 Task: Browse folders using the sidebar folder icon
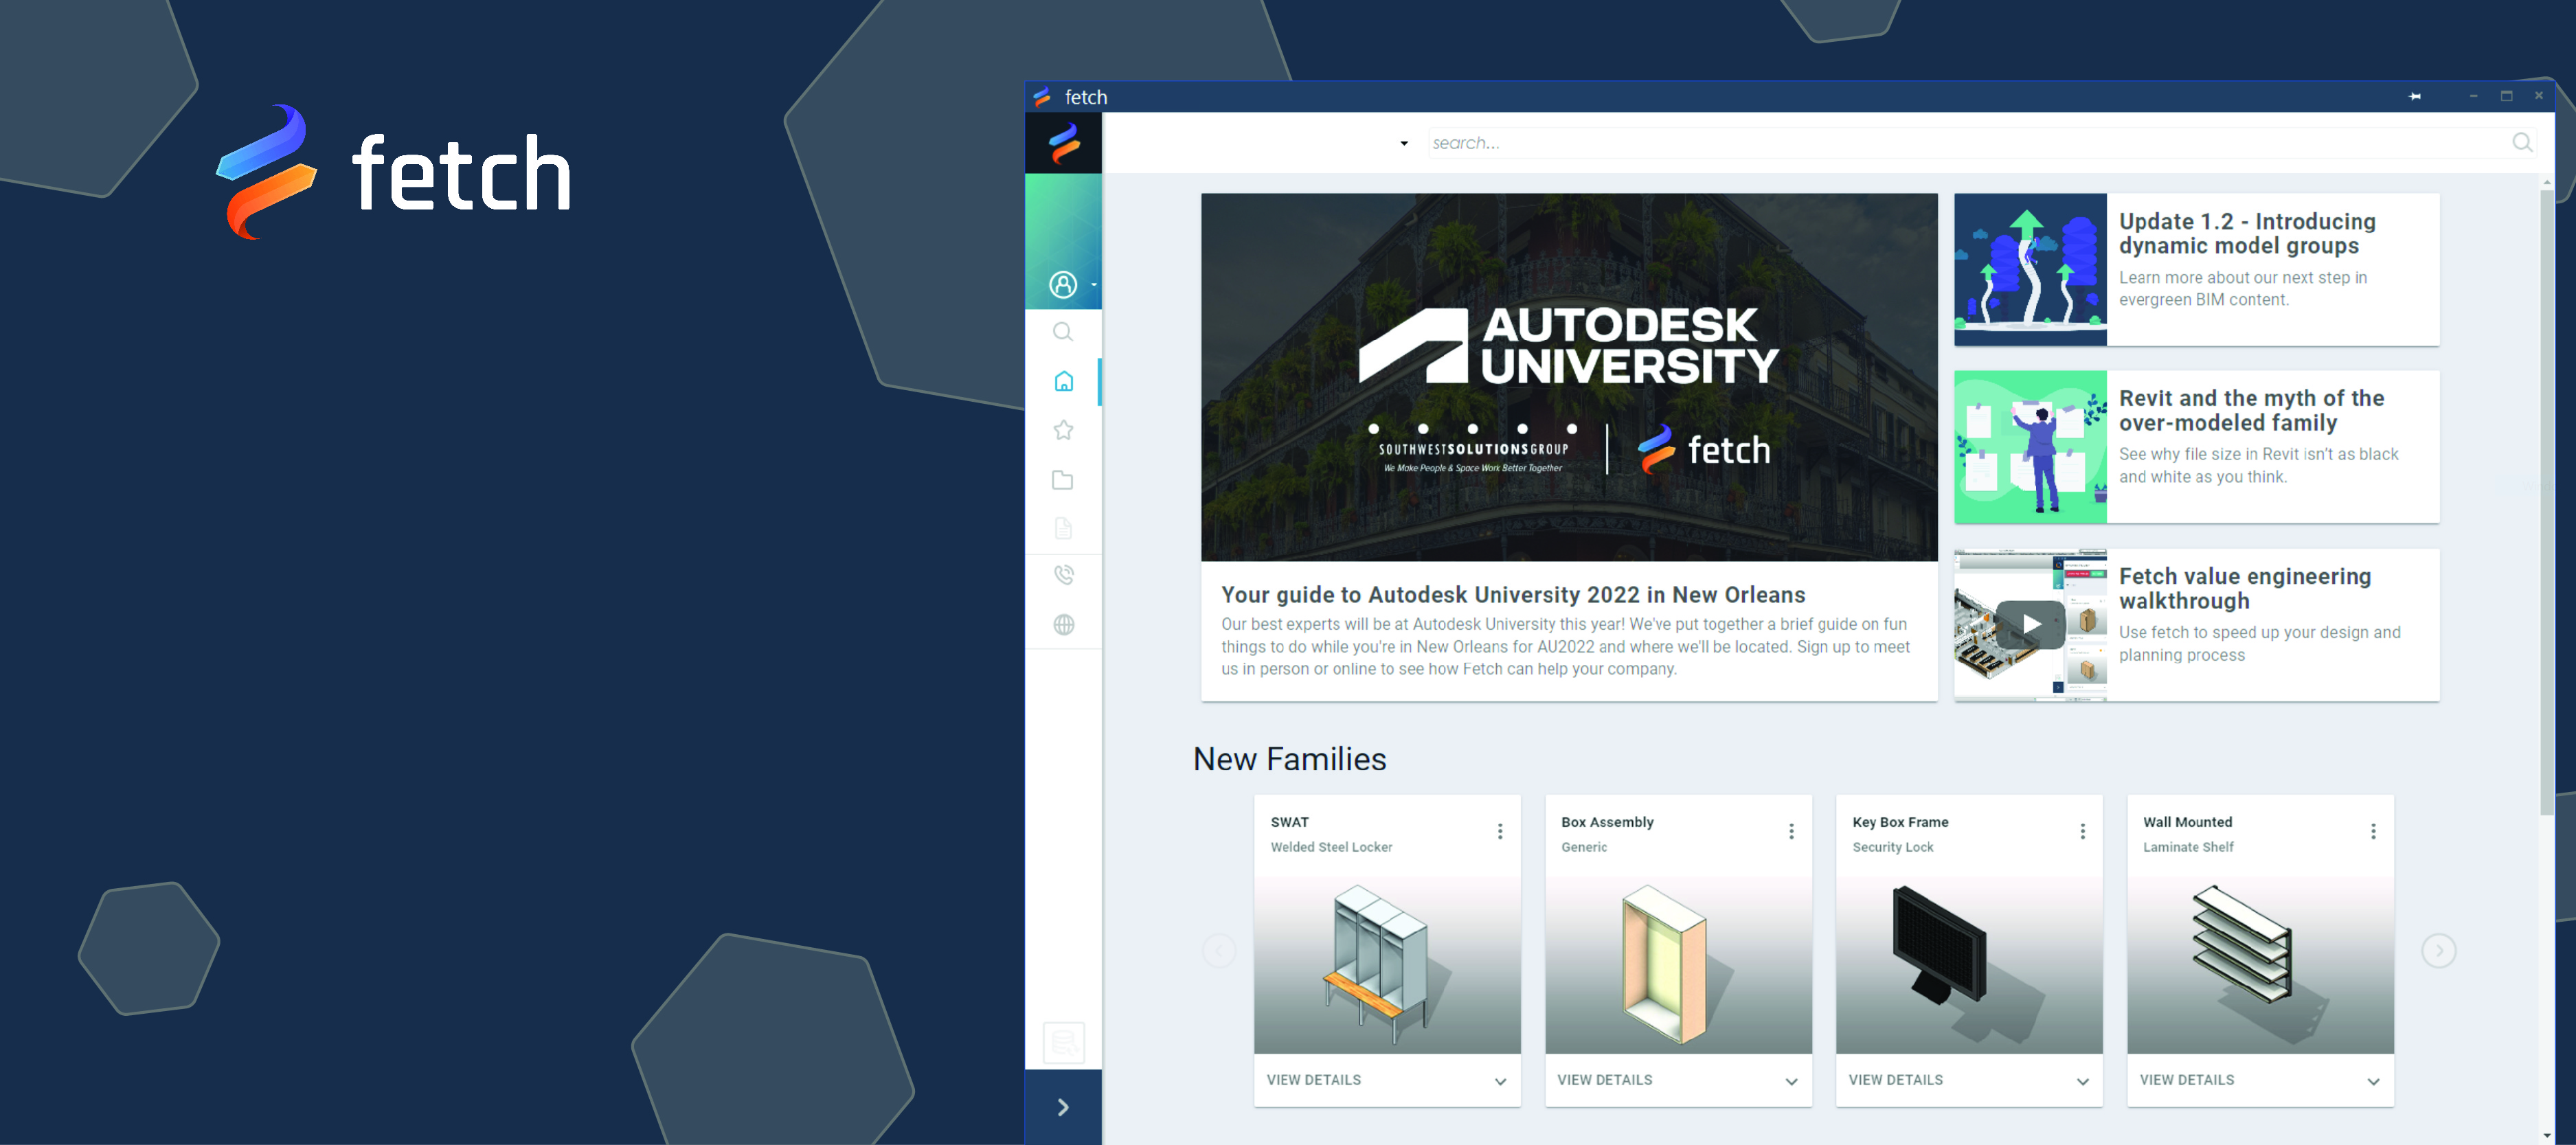[x=1063, y=479]
